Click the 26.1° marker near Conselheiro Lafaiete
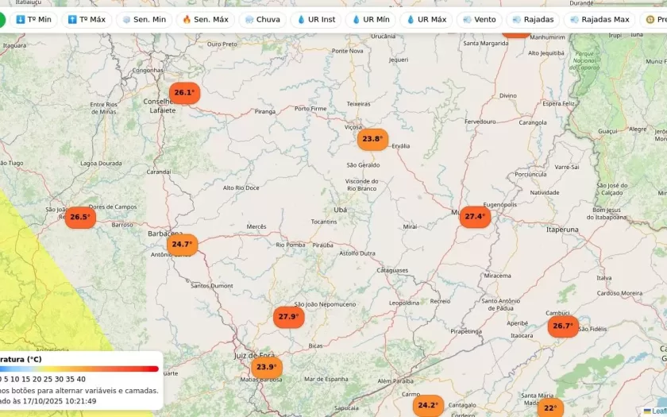 pyautogui.click(x=184, y=93)
